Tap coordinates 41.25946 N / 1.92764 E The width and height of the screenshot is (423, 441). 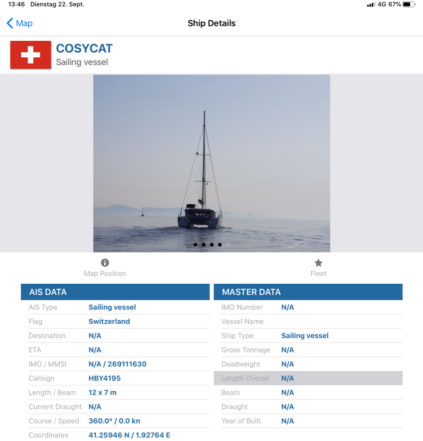[x=129, y=435]
